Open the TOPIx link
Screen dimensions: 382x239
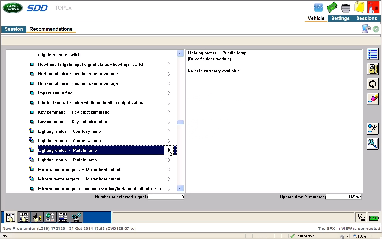click(63, 7)
